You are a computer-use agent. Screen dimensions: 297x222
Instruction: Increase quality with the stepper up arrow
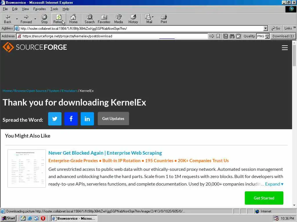[267, 35]
